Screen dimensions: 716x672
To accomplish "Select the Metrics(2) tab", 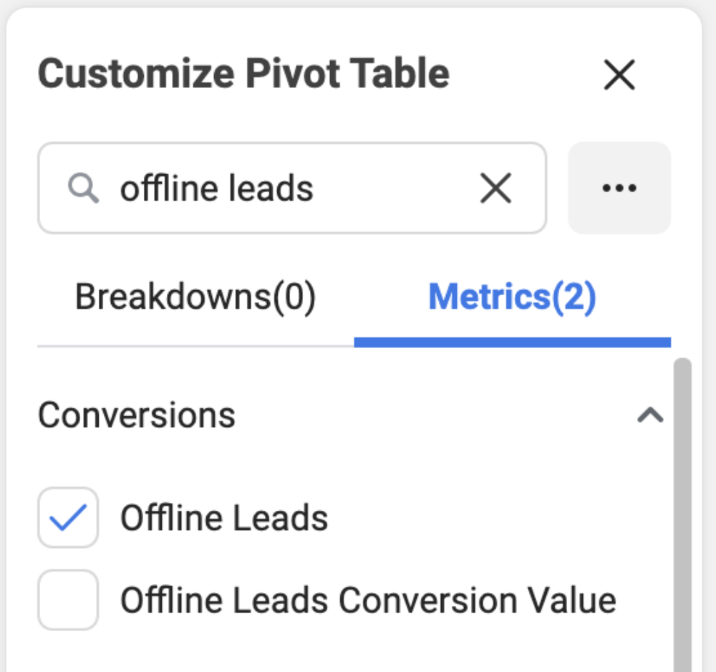I will 513,297.
